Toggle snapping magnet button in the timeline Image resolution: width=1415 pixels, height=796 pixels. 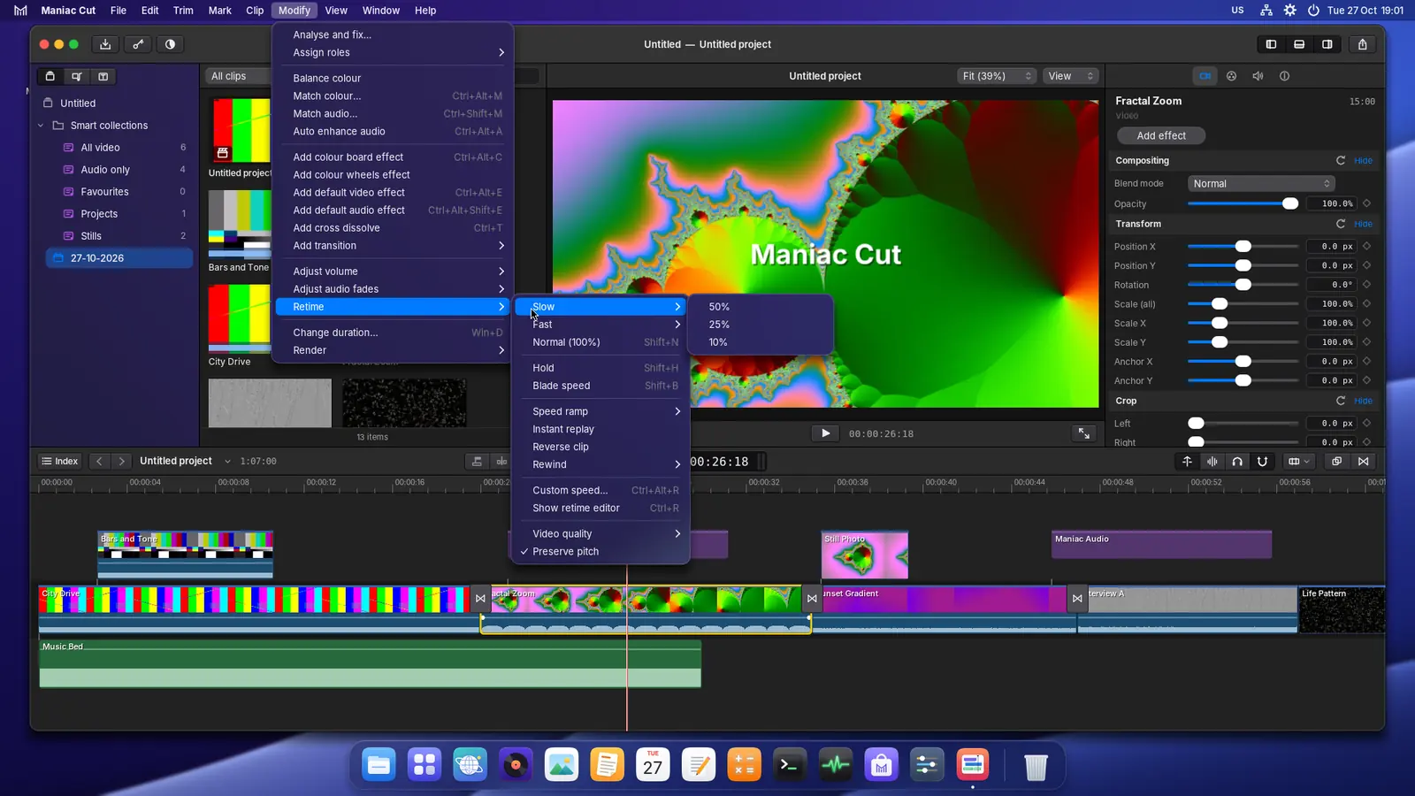point(1262,462)
